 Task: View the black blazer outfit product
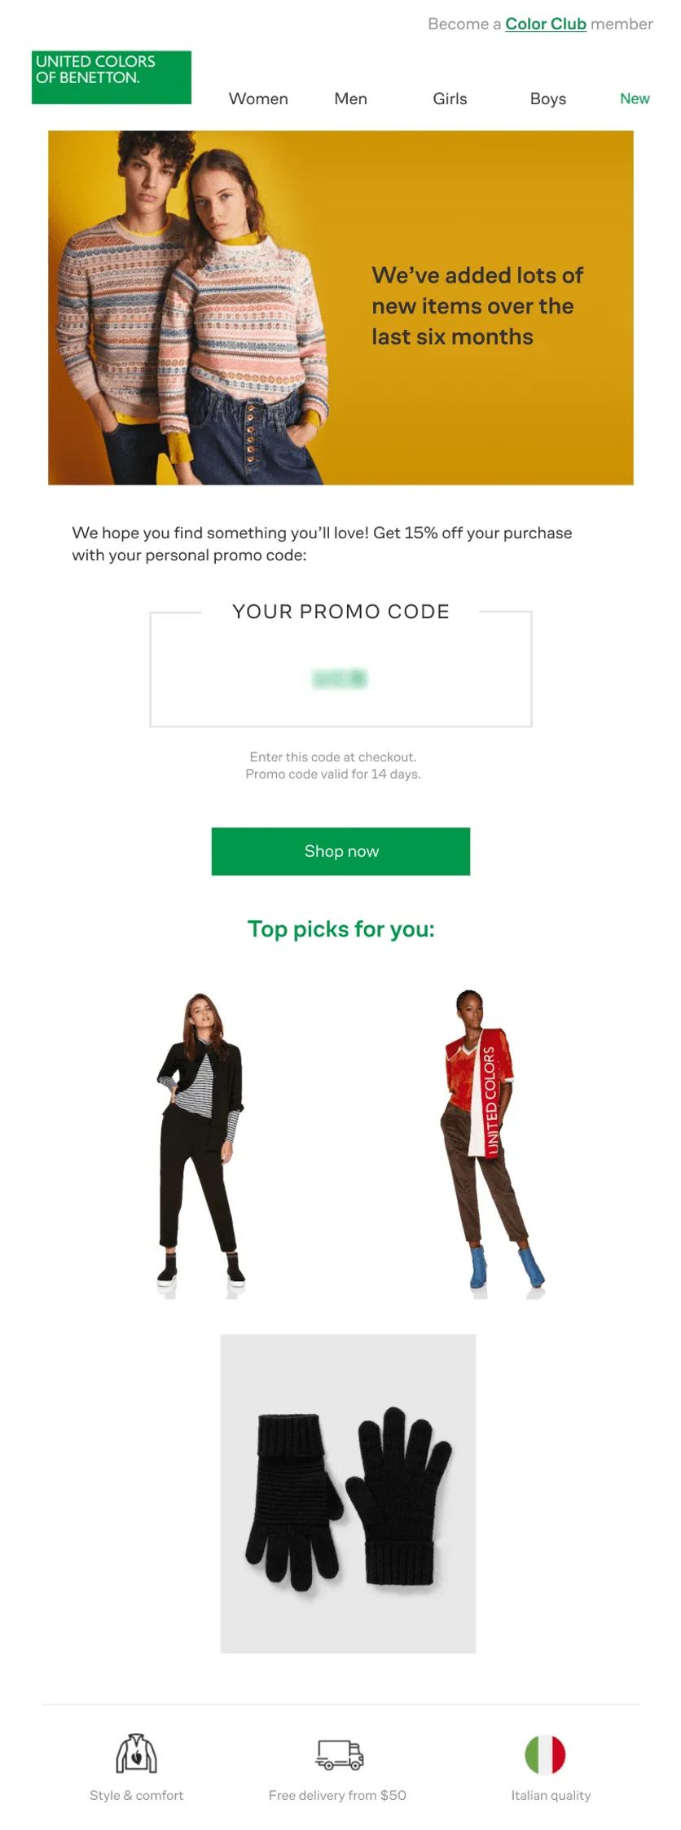point(200,1144)
